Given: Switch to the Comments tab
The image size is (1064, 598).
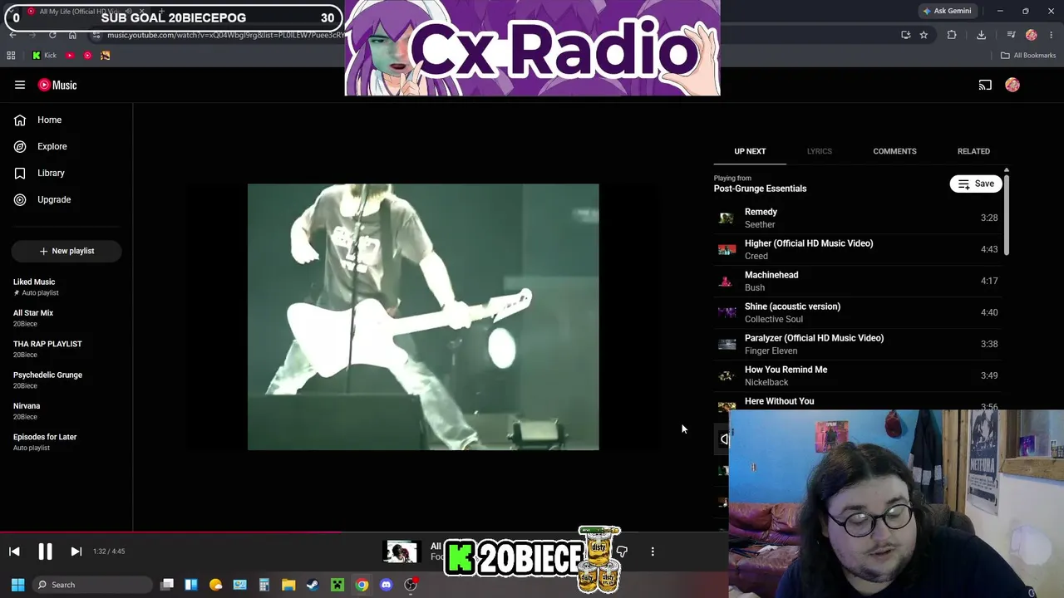Looking at the screenshot, I should [894, 151].
